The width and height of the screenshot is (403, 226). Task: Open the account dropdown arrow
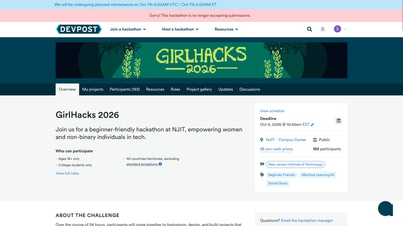coord(345,29)
